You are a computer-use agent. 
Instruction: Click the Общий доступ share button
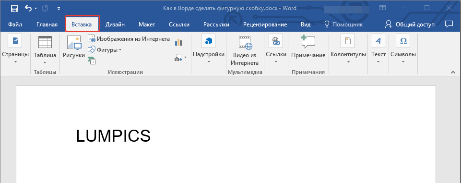[410, 24]
